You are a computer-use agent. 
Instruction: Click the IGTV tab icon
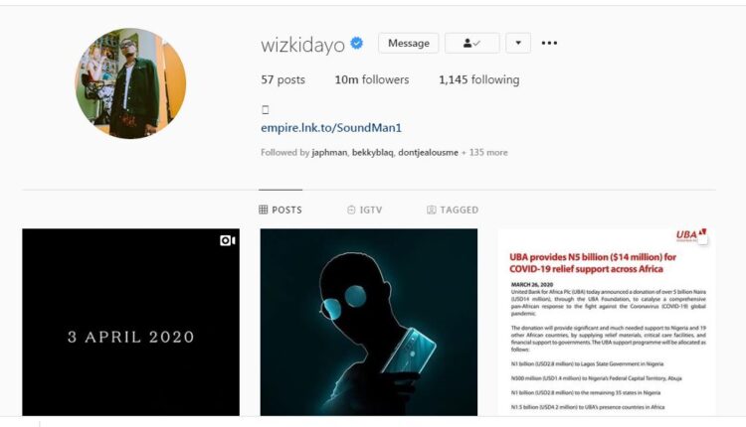[x=351, y=210]
